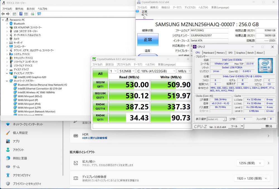This screenshot has height=189, width=279.
Task: Open 125% scaling dropdown
Action: [250, 163]
